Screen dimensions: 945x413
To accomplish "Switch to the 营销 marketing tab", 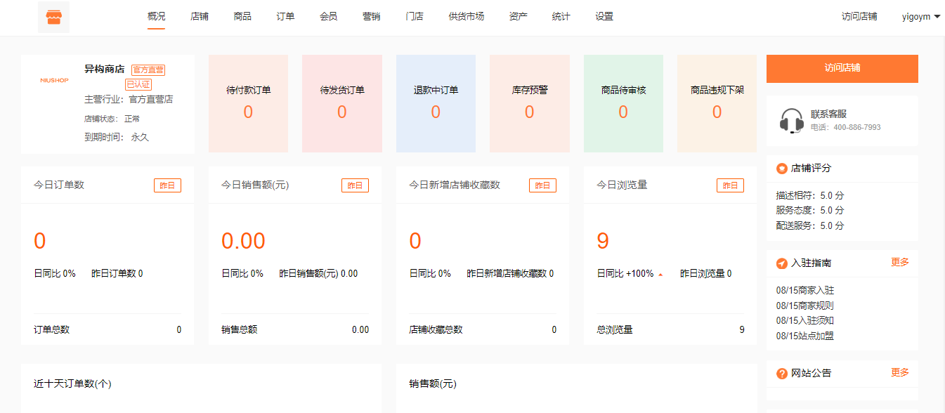I will pos(371,16).
